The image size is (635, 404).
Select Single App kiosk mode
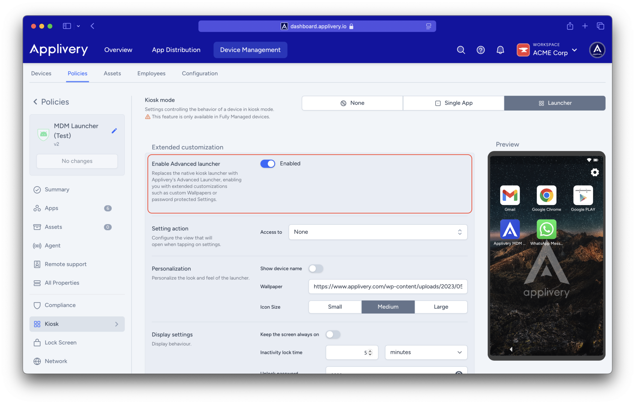tap(453, 103)
